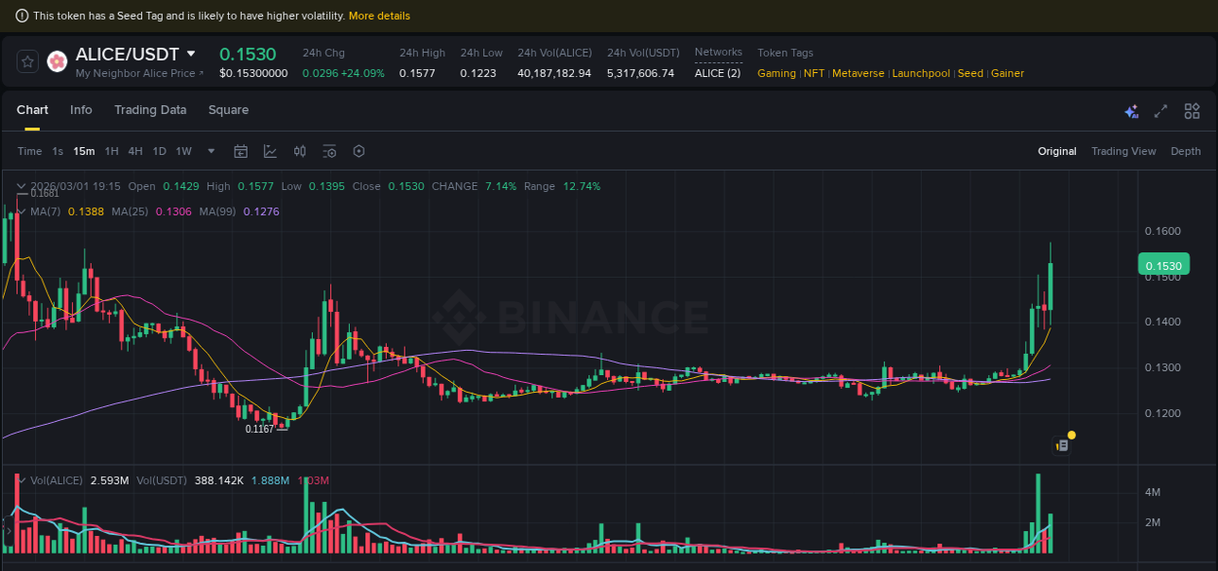
Task: Switch to the Trading Data tab
Action: (x=150, y=110)
